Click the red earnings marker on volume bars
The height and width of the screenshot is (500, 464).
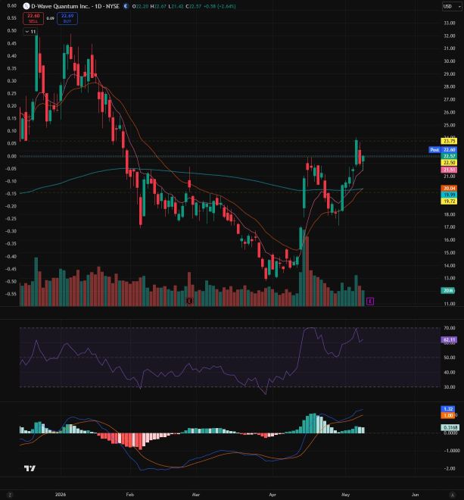coord(189,301)
